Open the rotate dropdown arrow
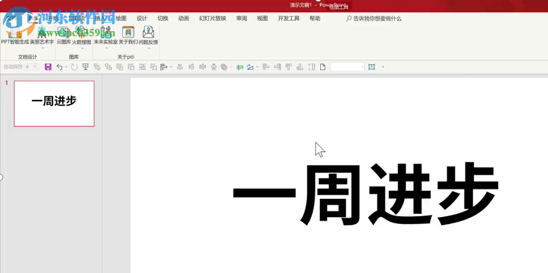The height and width of the screenshot is (273, 548). (x=257, y=67)
